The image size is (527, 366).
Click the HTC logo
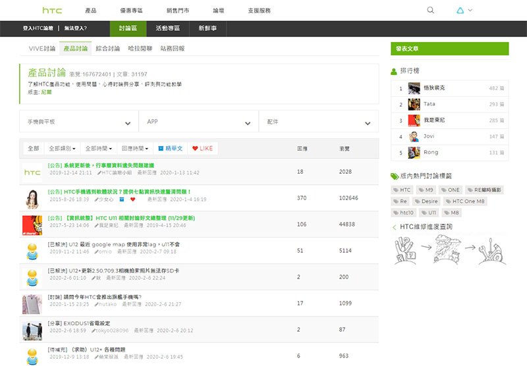pyautogui.click(x=52, y=11)
